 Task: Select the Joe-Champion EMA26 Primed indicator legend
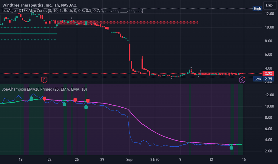click(x=44, y=89)
